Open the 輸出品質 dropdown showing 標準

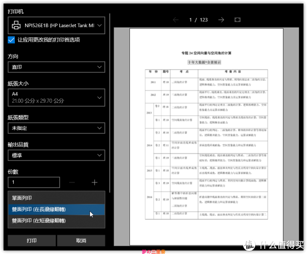[57, 156]
